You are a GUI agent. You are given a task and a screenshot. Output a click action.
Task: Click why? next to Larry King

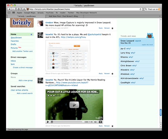(x=133, y=53)
